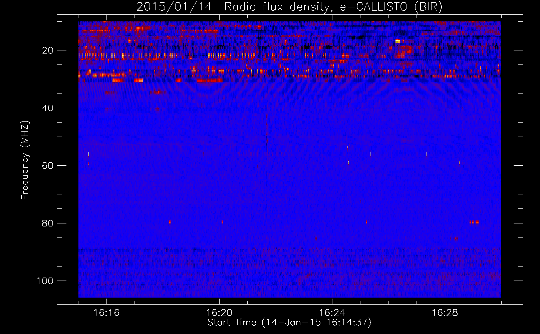Click the '100' frequency tick label
The height and width of the screenshot is (334, 540).
click(x=45, y=281)
